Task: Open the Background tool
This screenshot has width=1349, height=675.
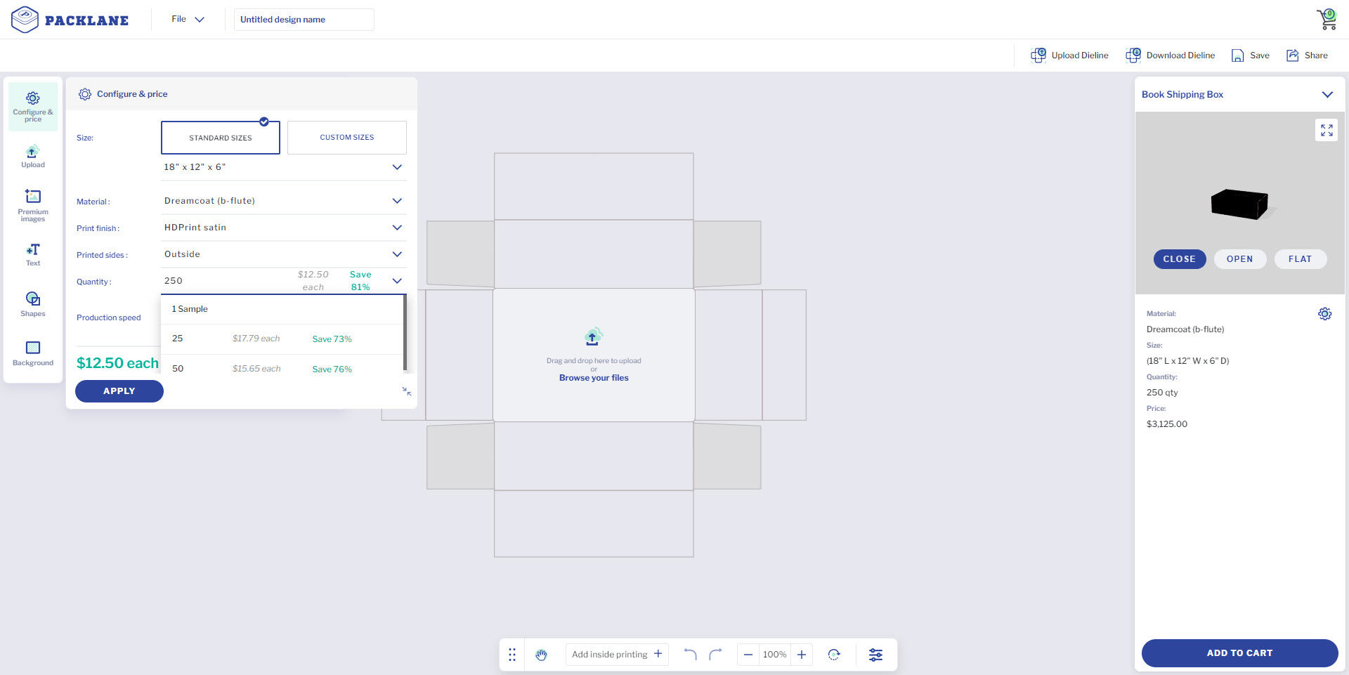Action: pyautogui.click(x=32, y=353)
